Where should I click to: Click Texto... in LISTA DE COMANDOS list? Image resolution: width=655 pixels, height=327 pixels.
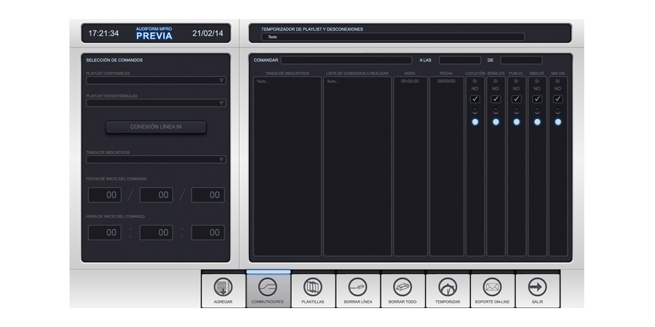(x=333, y=81)
